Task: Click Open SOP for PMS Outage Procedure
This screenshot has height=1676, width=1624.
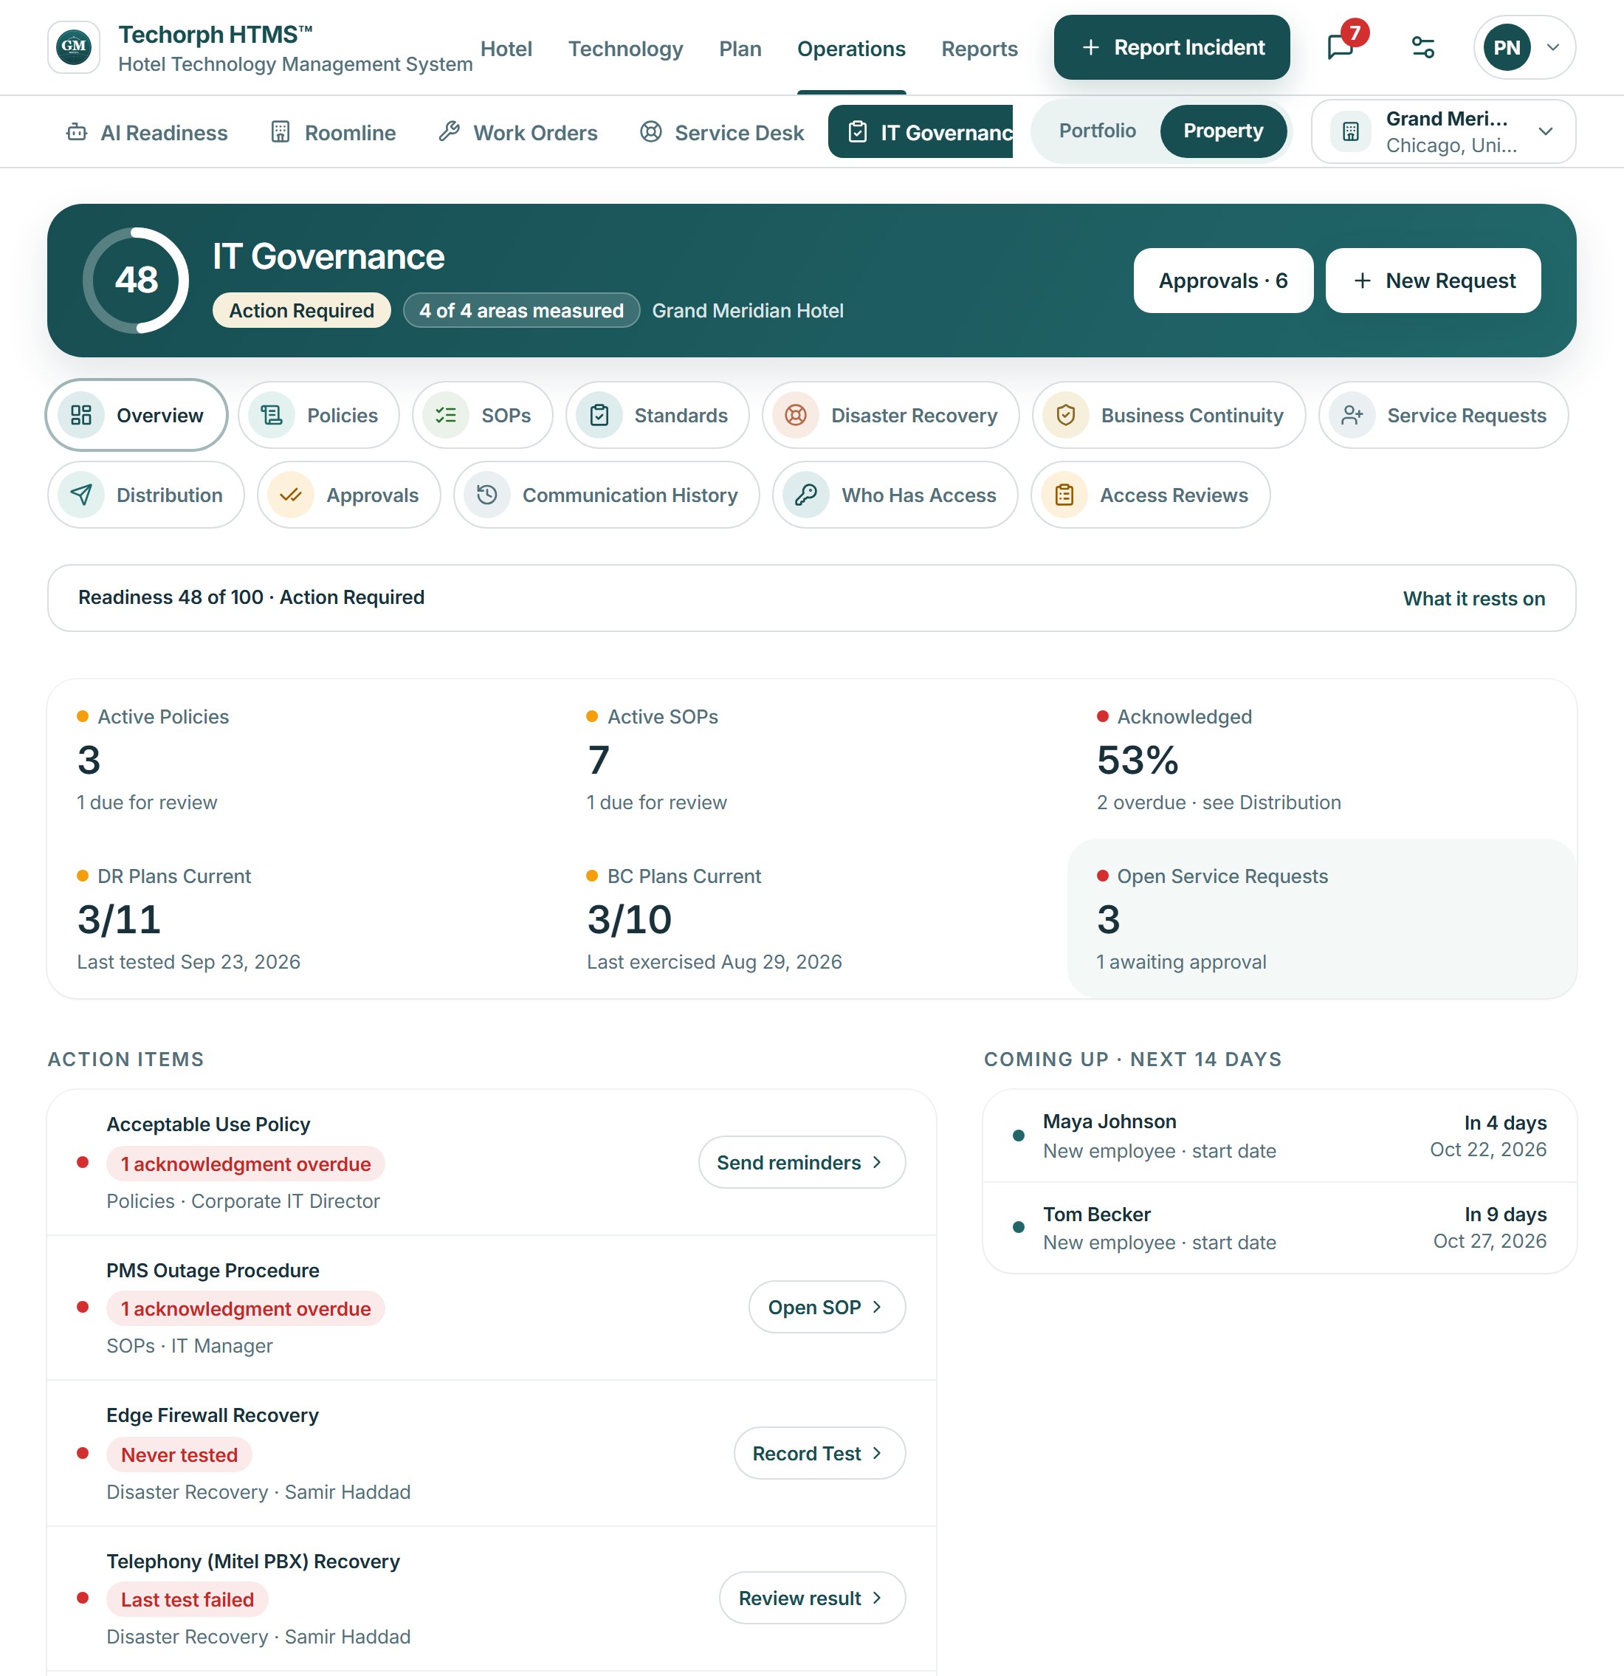Action: (827, 1307)
